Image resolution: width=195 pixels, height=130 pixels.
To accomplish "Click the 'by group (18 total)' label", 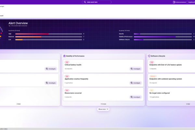I will click(124, 31).
